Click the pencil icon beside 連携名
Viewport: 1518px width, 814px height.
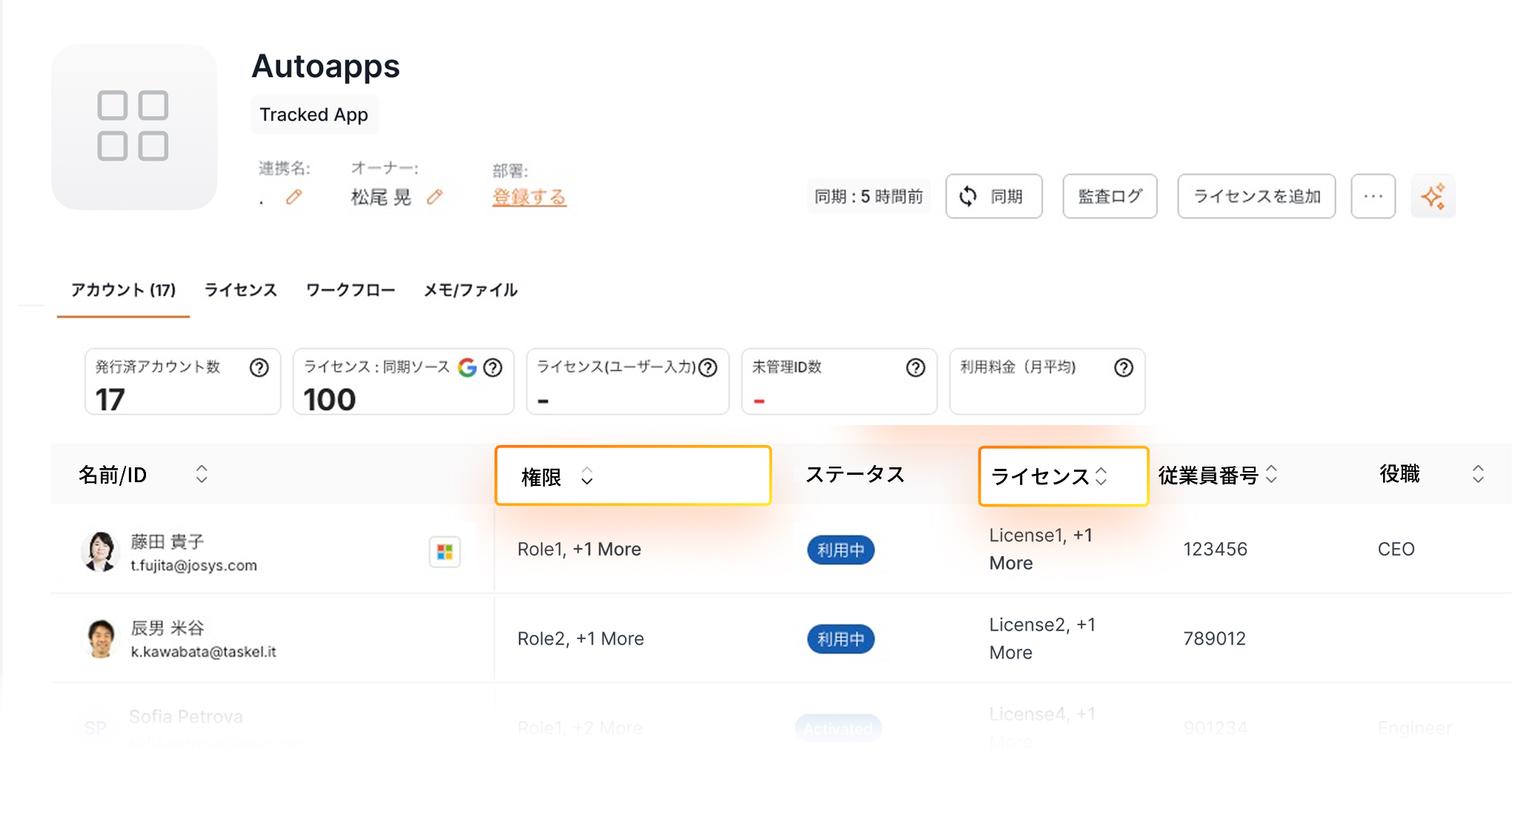[294, 197]
